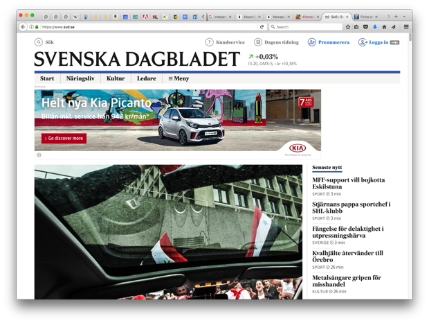This screenshot has width=429, height=323.
Task: Open the Ledare section
Action: pyautogui.click(x=147, y=78)
